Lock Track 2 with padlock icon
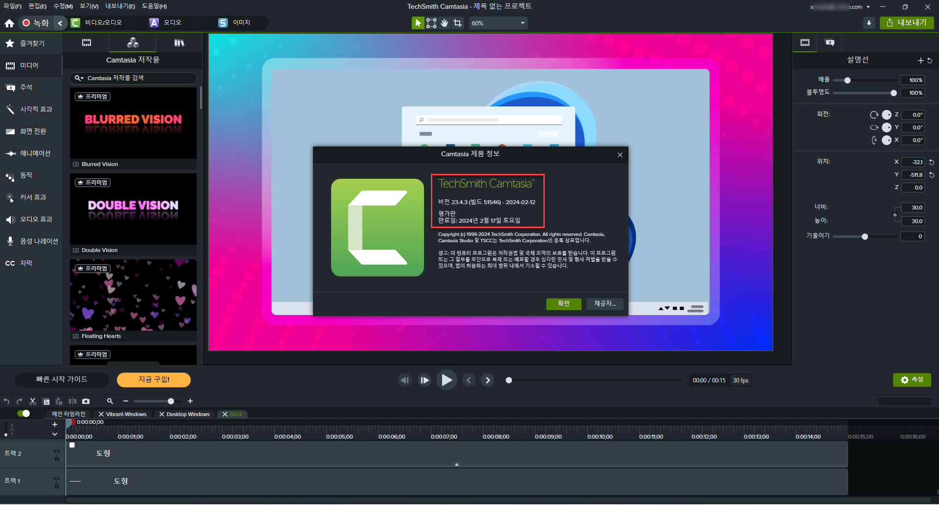This screenshot has width=939, height=505. coord(57,459)
